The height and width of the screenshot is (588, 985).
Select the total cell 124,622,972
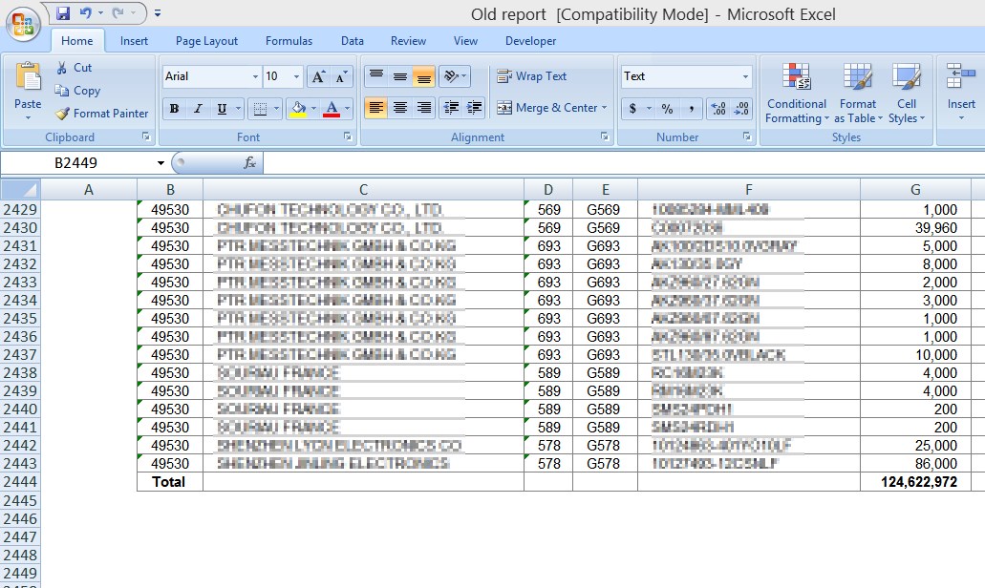[x=916, y=482]
